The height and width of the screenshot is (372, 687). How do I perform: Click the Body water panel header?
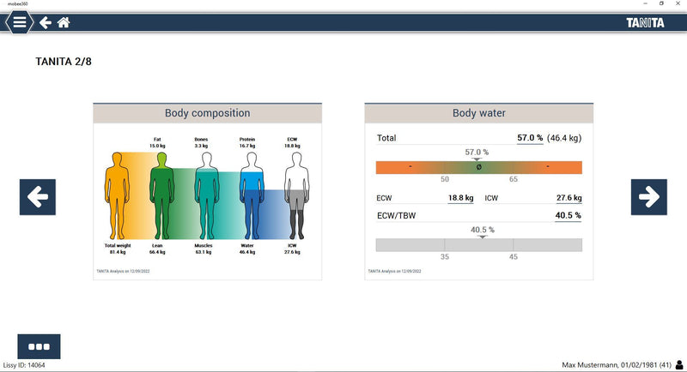pos(478,113)
